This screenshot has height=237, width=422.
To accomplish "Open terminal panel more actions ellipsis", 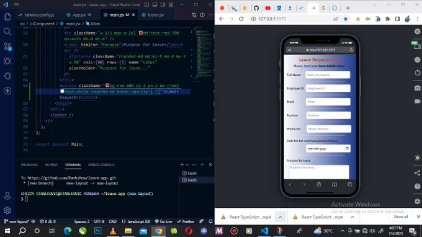I will pyautogui.click(x=194, y=164).
